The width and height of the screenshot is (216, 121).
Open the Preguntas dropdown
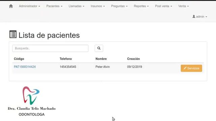click(x=119, y=6)
